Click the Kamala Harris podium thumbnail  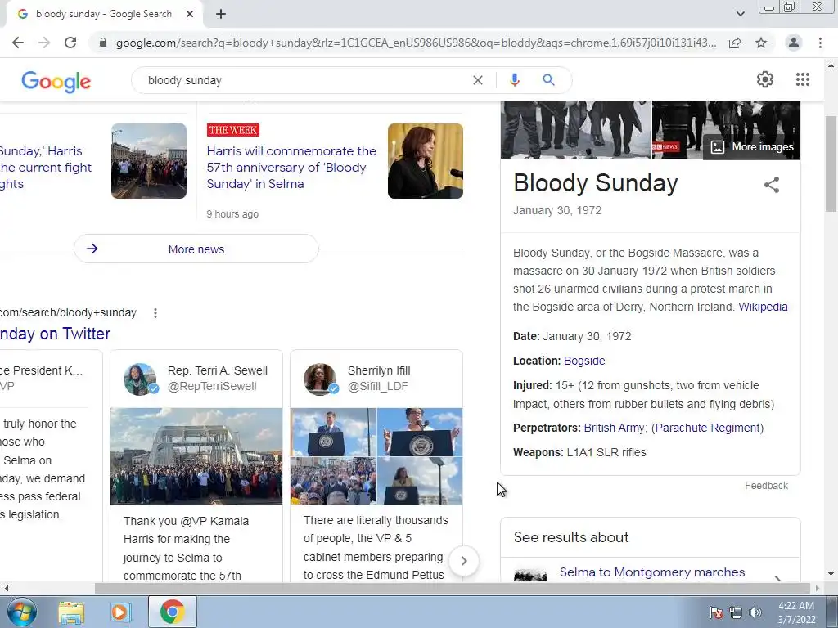425,161
